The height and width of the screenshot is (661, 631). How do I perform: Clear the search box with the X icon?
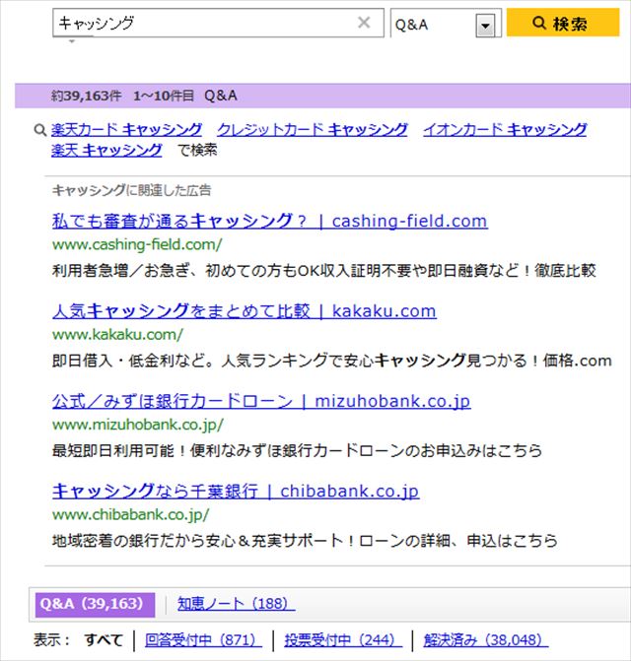click(x=364, y=23)
